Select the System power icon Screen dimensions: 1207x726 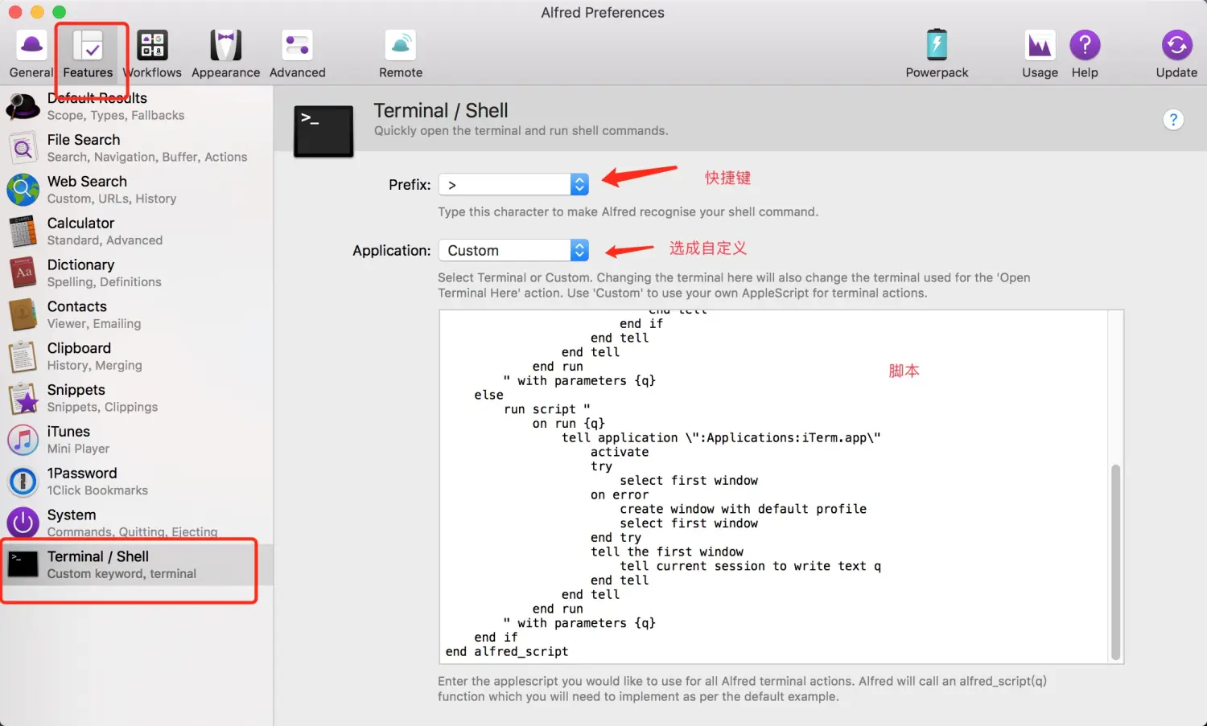(x=23, y=523)
